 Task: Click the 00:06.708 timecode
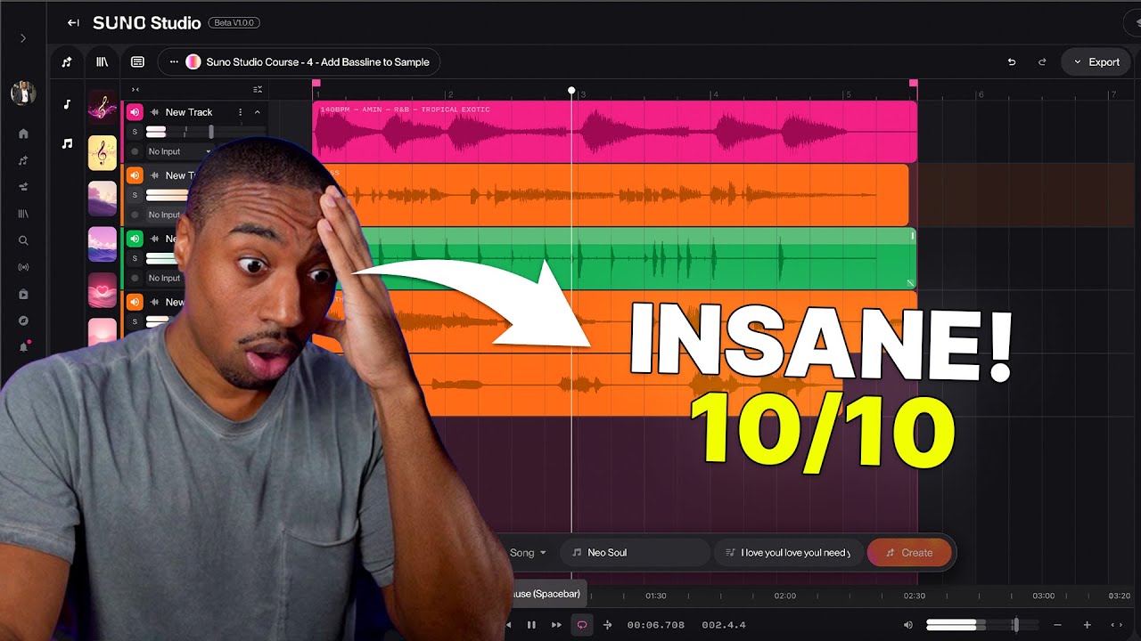656,625
